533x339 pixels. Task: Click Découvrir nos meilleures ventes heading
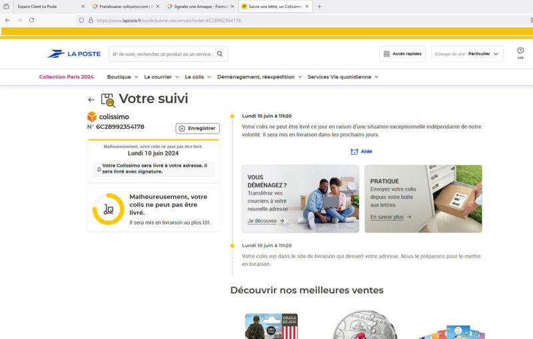[x=307, y=290]
